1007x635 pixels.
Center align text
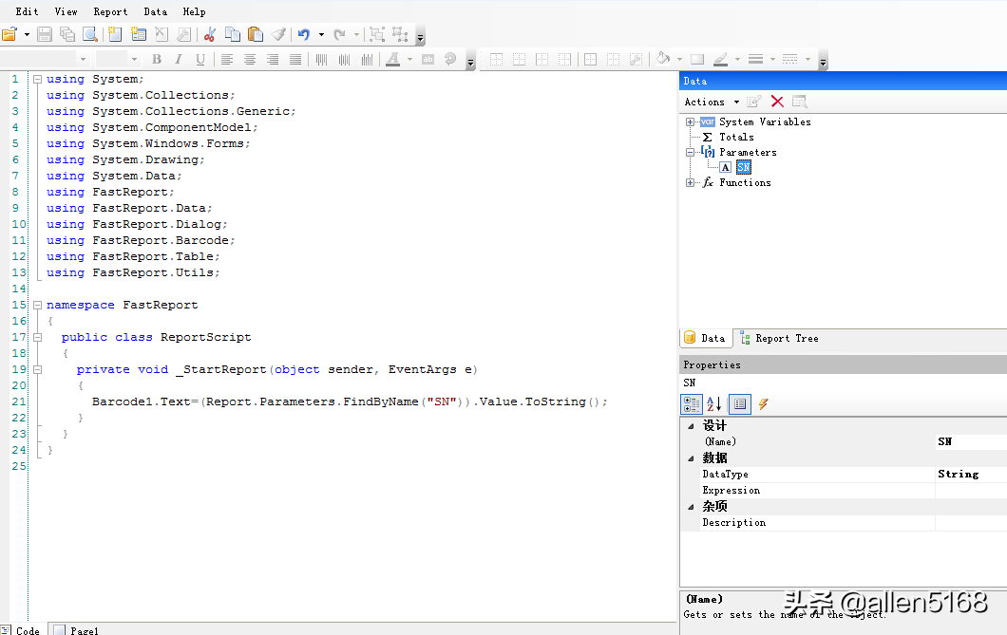pos(250,59)
